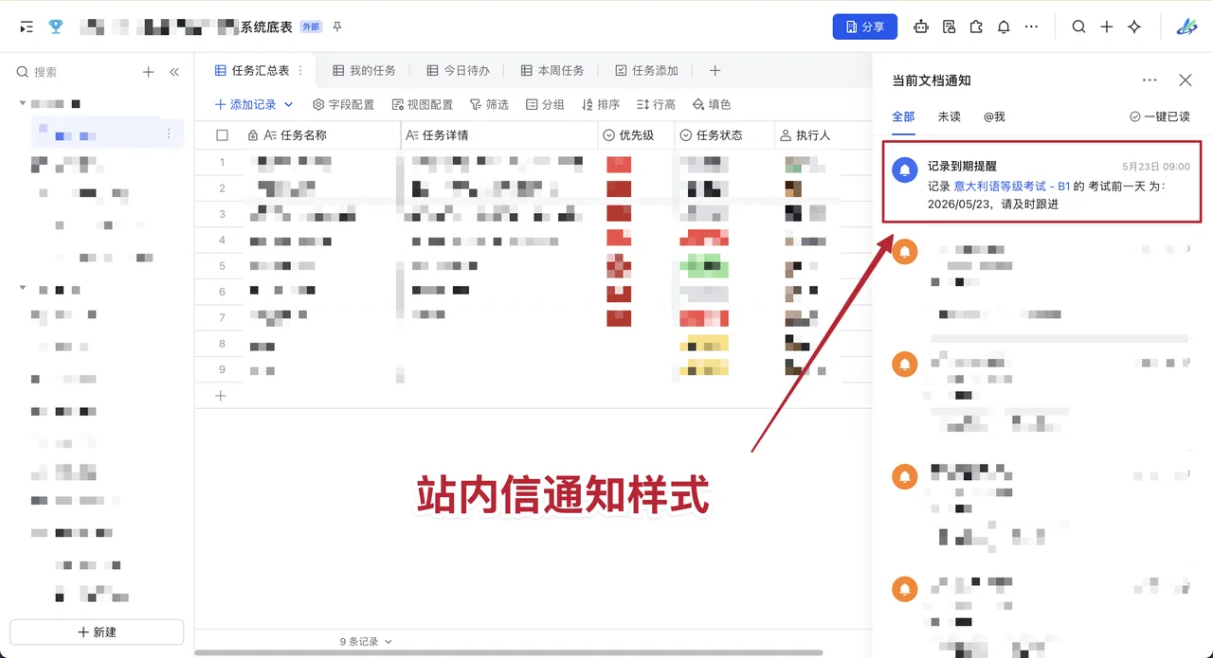Click the notification bell in the top bar

[1004, 27]
